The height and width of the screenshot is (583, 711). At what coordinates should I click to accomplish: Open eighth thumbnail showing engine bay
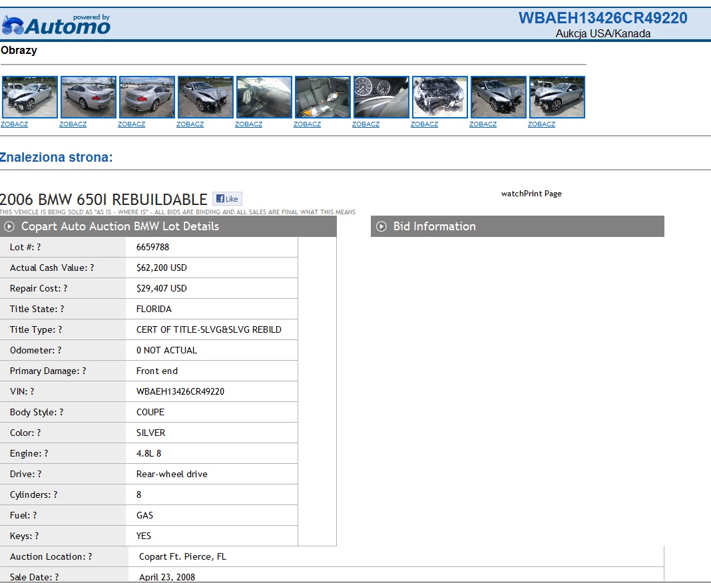point(440,97)
